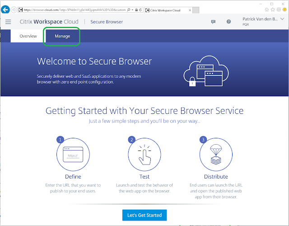Click the Define step heading

point(73,177)
